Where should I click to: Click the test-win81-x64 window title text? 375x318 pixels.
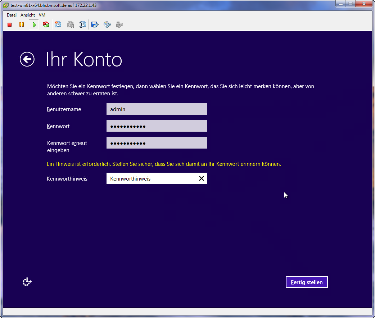tap(54, 5)
